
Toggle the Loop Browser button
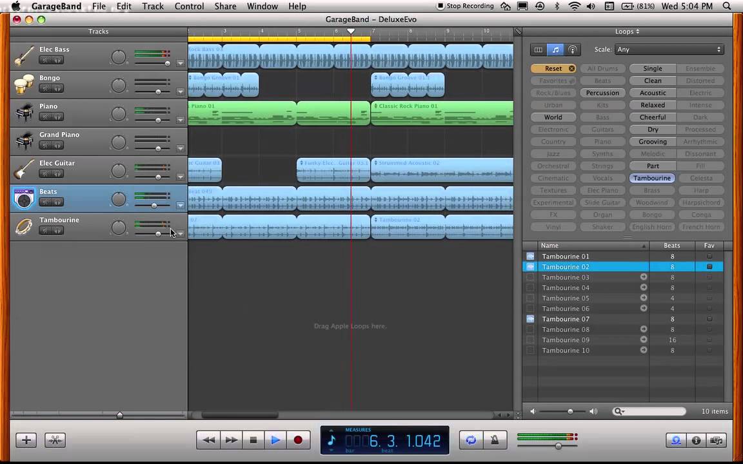click(x=676, y=440)
